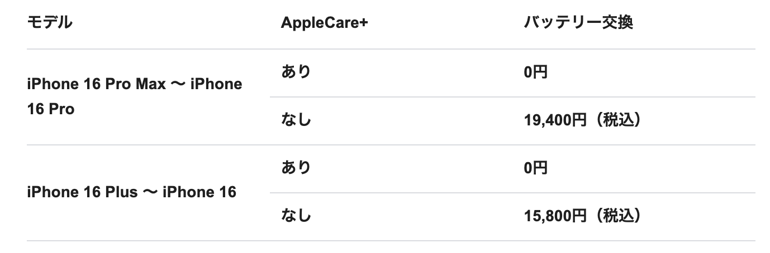Click 0円 price for iPhone 16 Pro models

535,72
